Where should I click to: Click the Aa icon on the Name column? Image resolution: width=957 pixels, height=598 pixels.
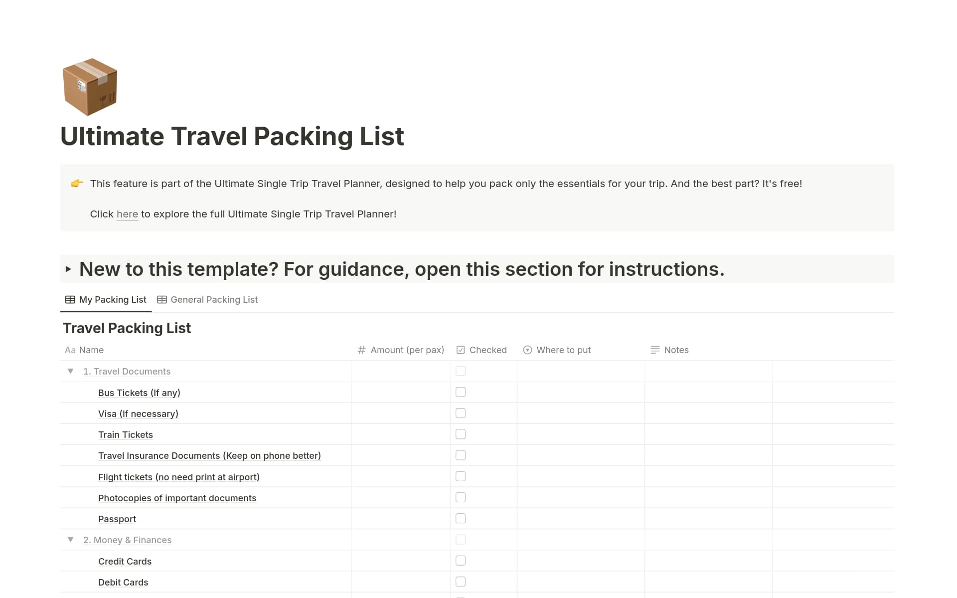70,350
